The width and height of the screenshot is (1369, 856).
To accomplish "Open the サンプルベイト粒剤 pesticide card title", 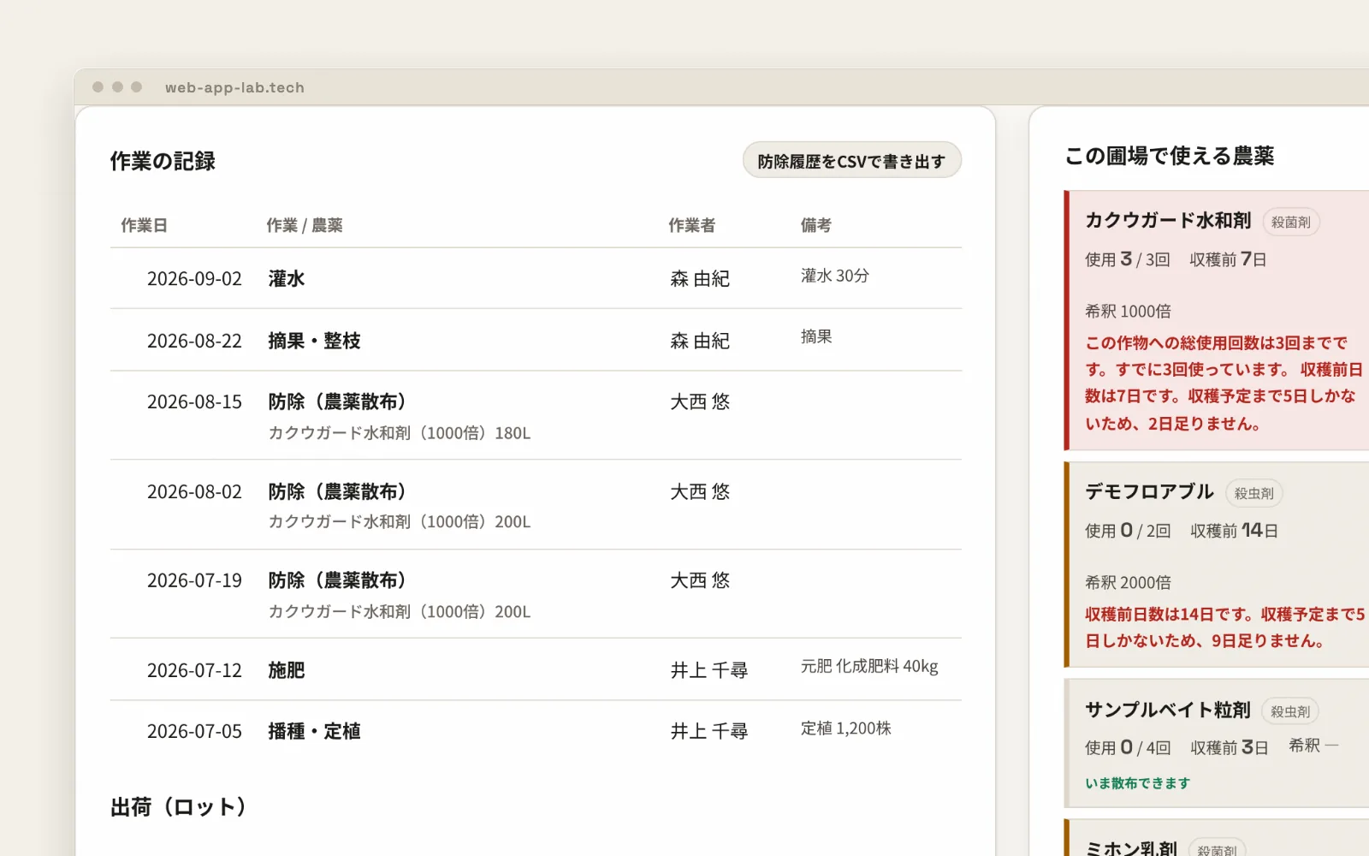I will tap(1168, 710).
